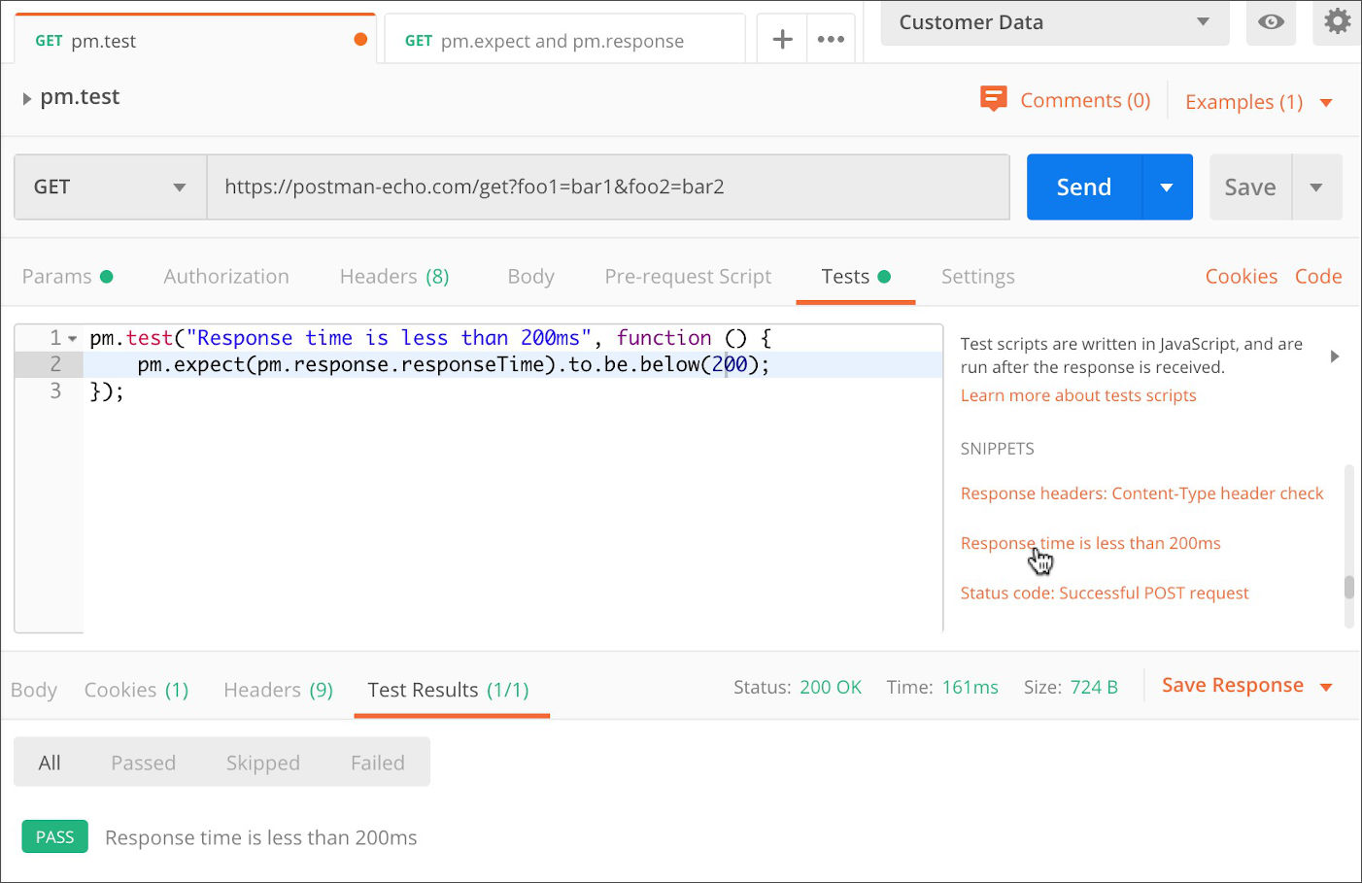The width and height of the screenshot is (1362, 883).
Task: Open the Examples (1) dropdown
Action: click(x=1258, y=102)
